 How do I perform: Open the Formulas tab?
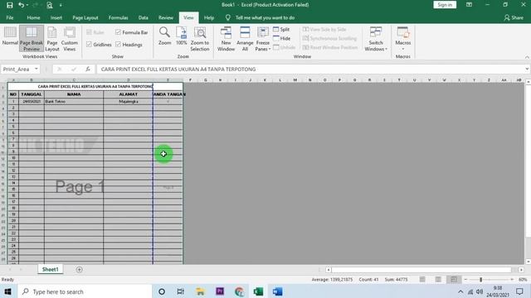(x=118, y=17)
